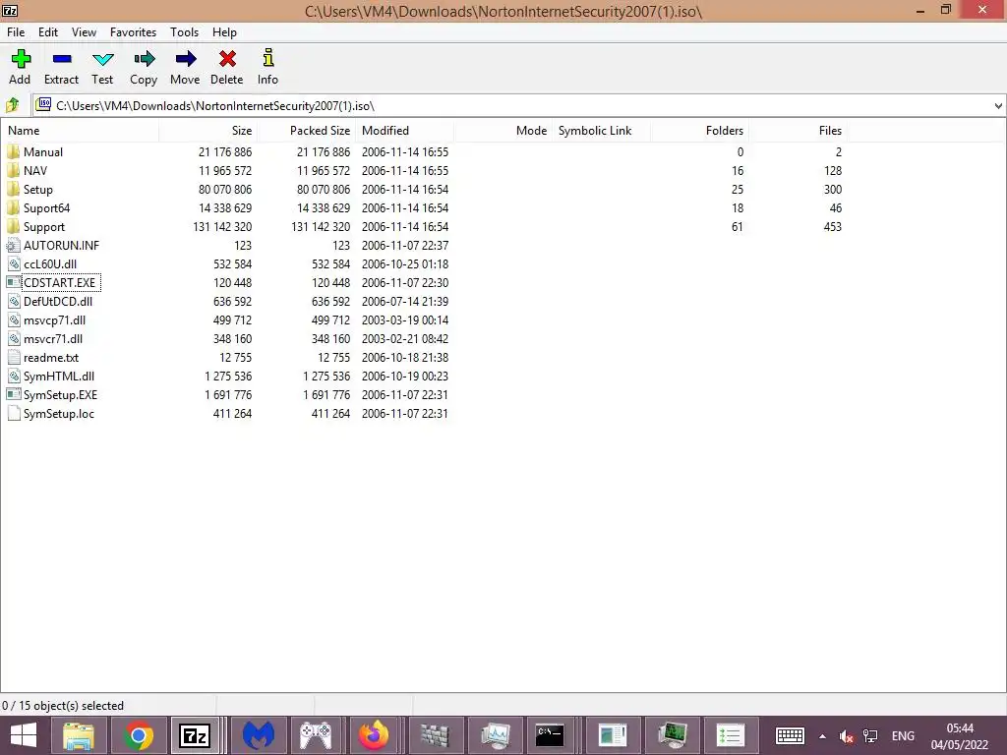Image resolution: width=1007 pixels, height=755 pixels.
Task: Select the Setup folder icon
Action: [13, 190]
